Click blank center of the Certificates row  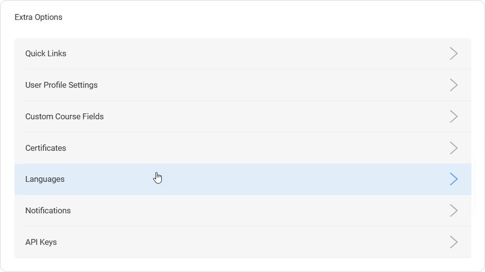point(243,148)
